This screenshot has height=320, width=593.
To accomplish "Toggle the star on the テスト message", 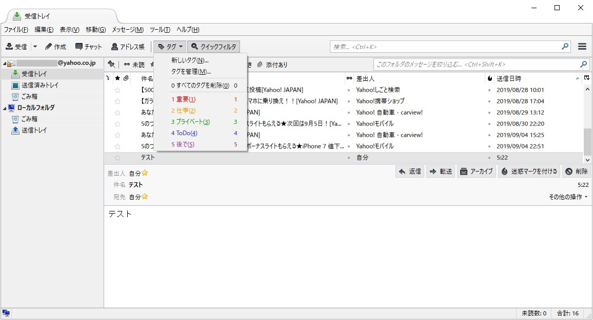I will pyautogui.click(x=117, y=158).
